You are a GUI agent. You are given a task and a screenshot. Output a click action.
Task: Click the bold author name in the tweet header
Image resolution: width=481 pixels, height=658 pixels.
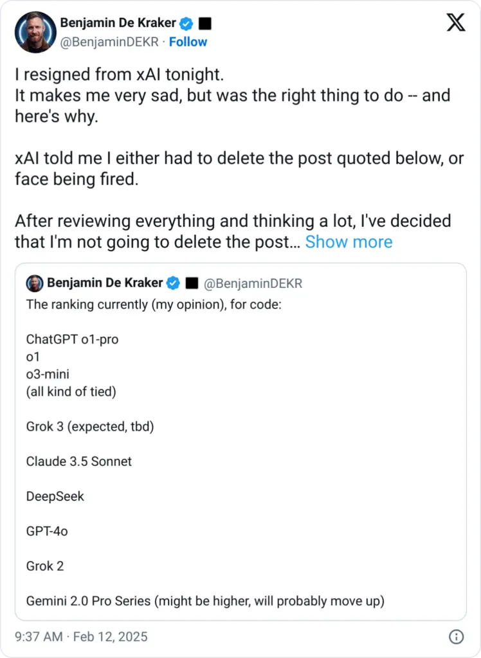[118, 24]
